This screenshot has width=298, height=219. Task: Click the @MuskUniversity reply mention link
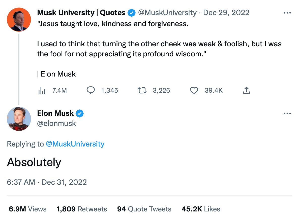point(75,144)
